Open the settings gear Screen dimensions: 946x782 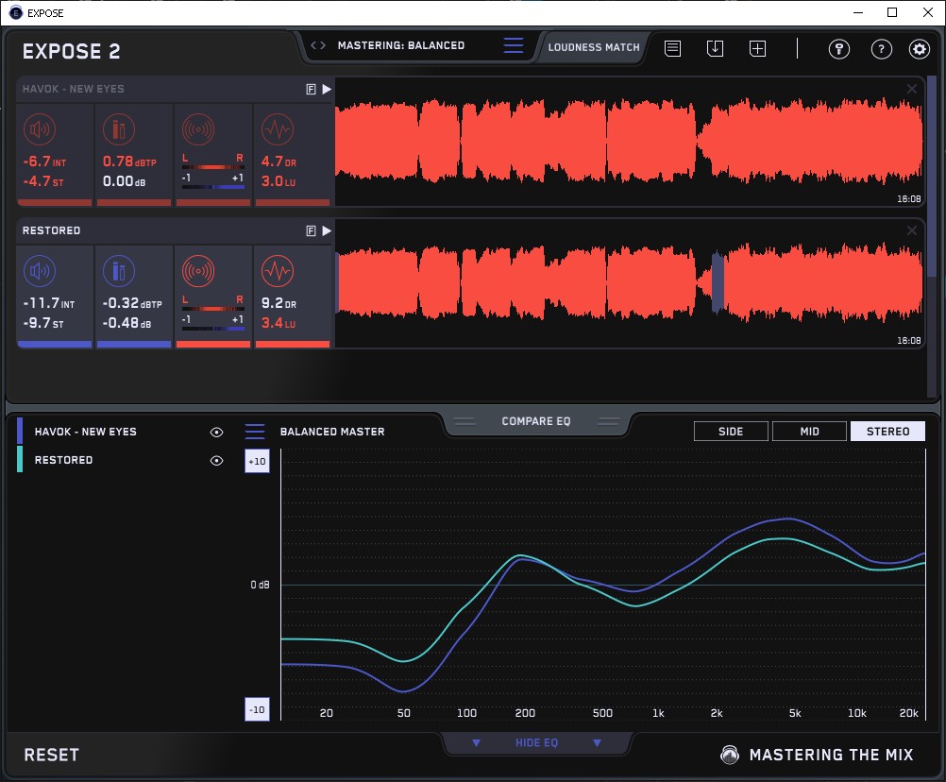919,49
